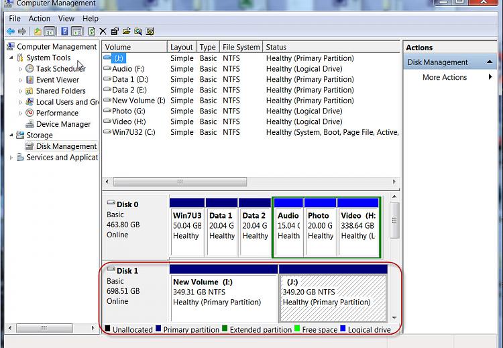
Task: Collapse Disk Management actions section arrow
Action: (490, 62)
